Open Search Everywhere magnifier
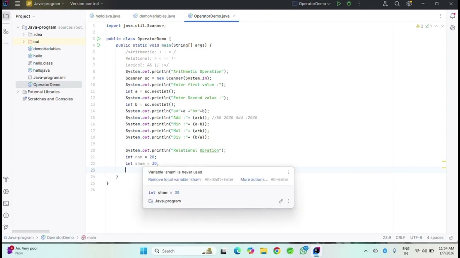This screenshot has width=460, height=258. coord(397,4)
